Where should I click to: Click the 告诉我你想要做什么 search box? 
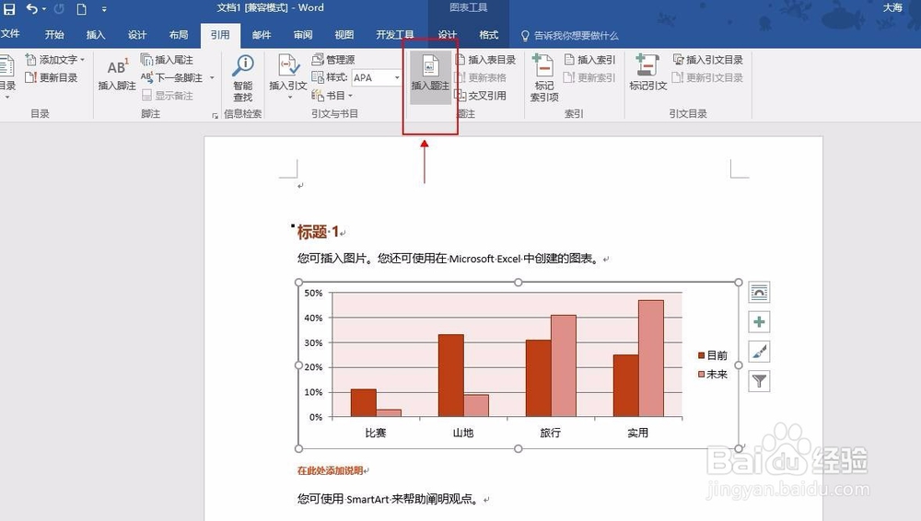[x=570, y=36]
